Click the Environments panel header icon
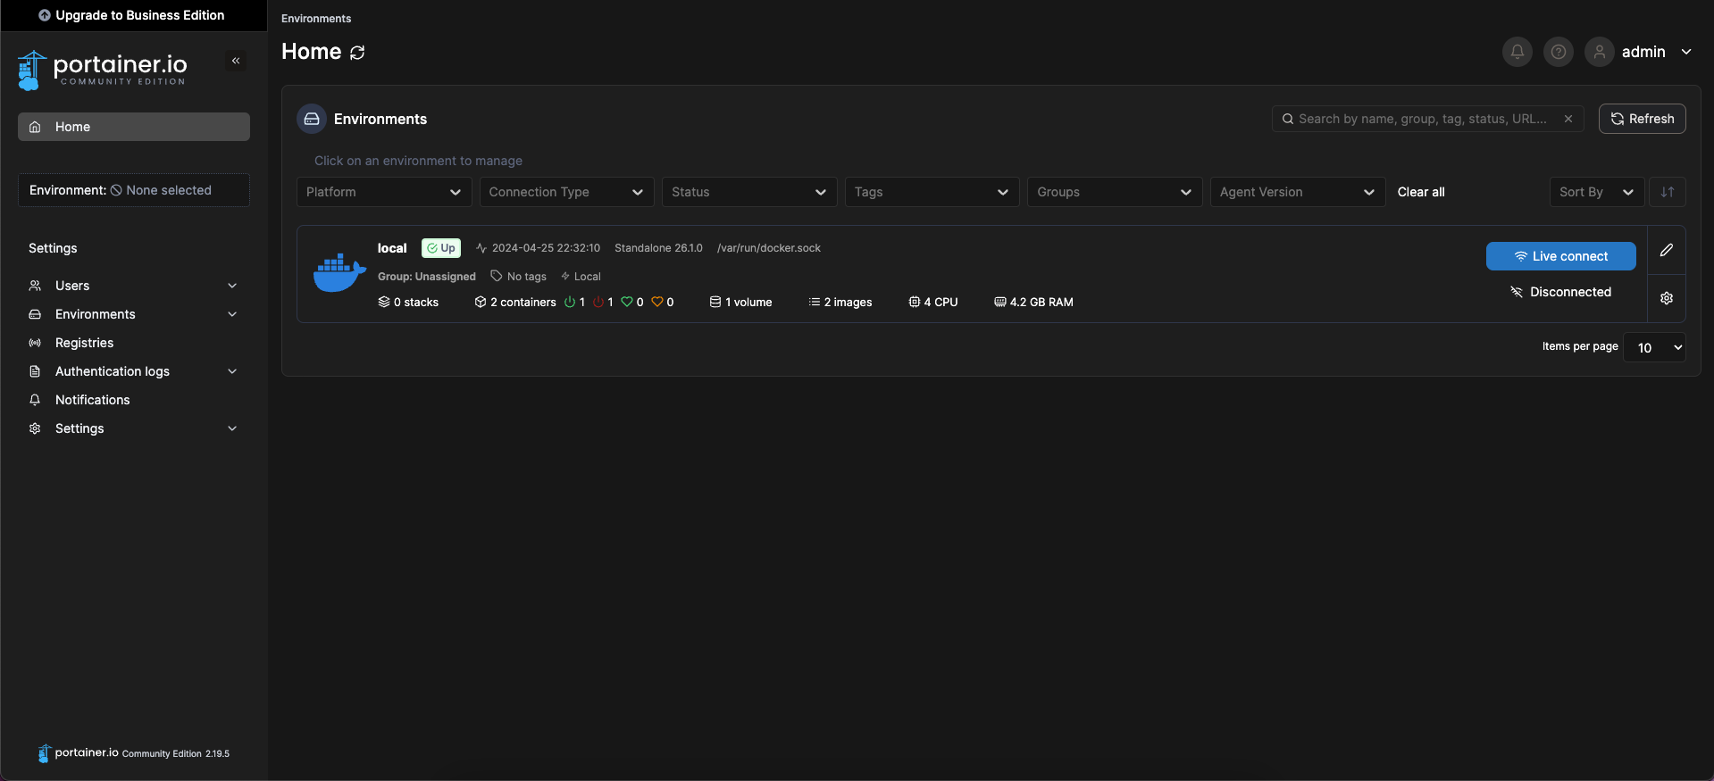 coord(312,119)
